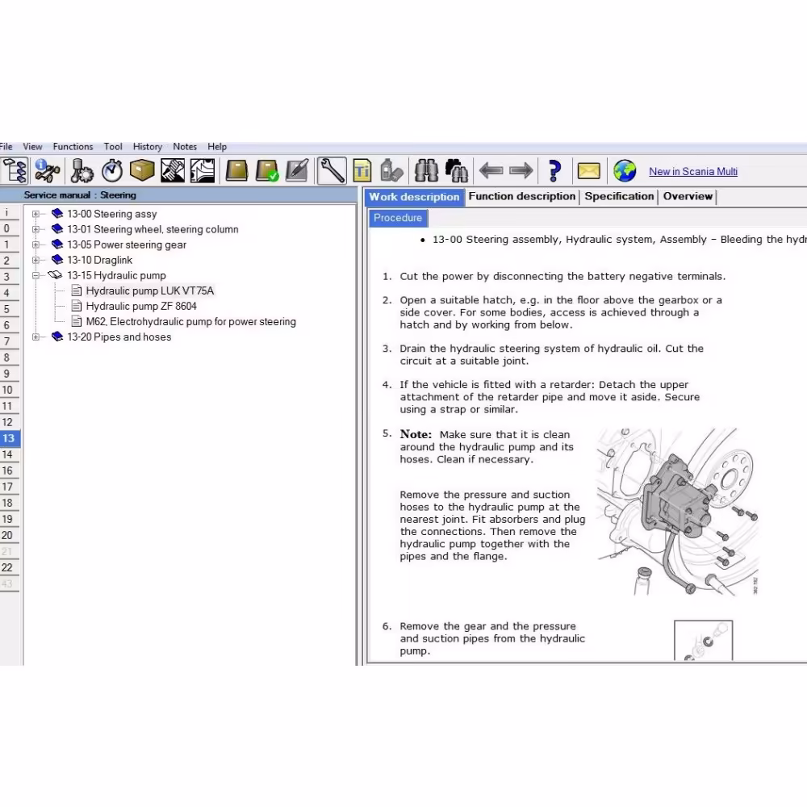Open the chassis information icon

(x=48, y=171)
